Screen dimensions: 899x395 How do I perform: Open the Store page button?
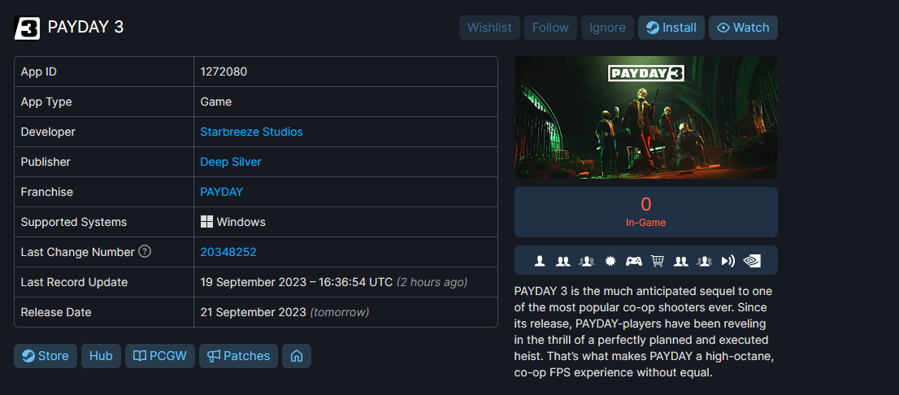point(46,356)
